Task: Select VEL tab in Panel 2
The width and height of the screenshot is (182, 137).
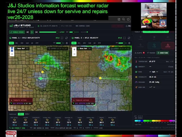Action: (79, 43)
